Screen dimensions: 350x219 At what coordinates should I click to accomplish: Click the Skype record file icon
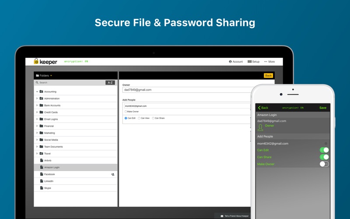pos(42,188)
